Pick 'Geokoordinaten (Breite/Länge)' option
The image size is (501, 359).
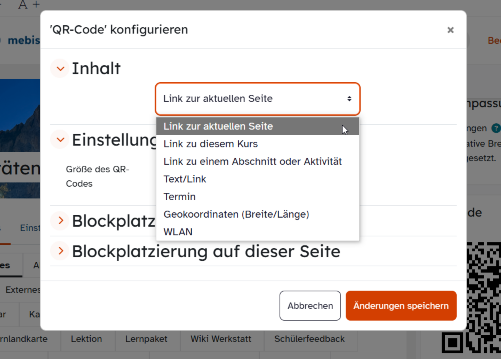(236, 214)
